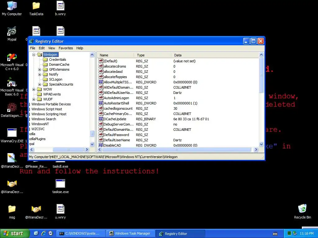Launch the Mypal browser shortcut
The height and width of the screenshot is (238, 318).
pyautogui.click(x=12, y=33)
